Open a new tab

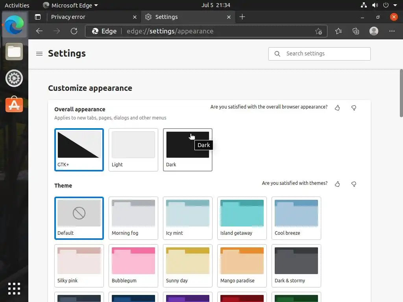pyautogui.click(x=242, y=17)
